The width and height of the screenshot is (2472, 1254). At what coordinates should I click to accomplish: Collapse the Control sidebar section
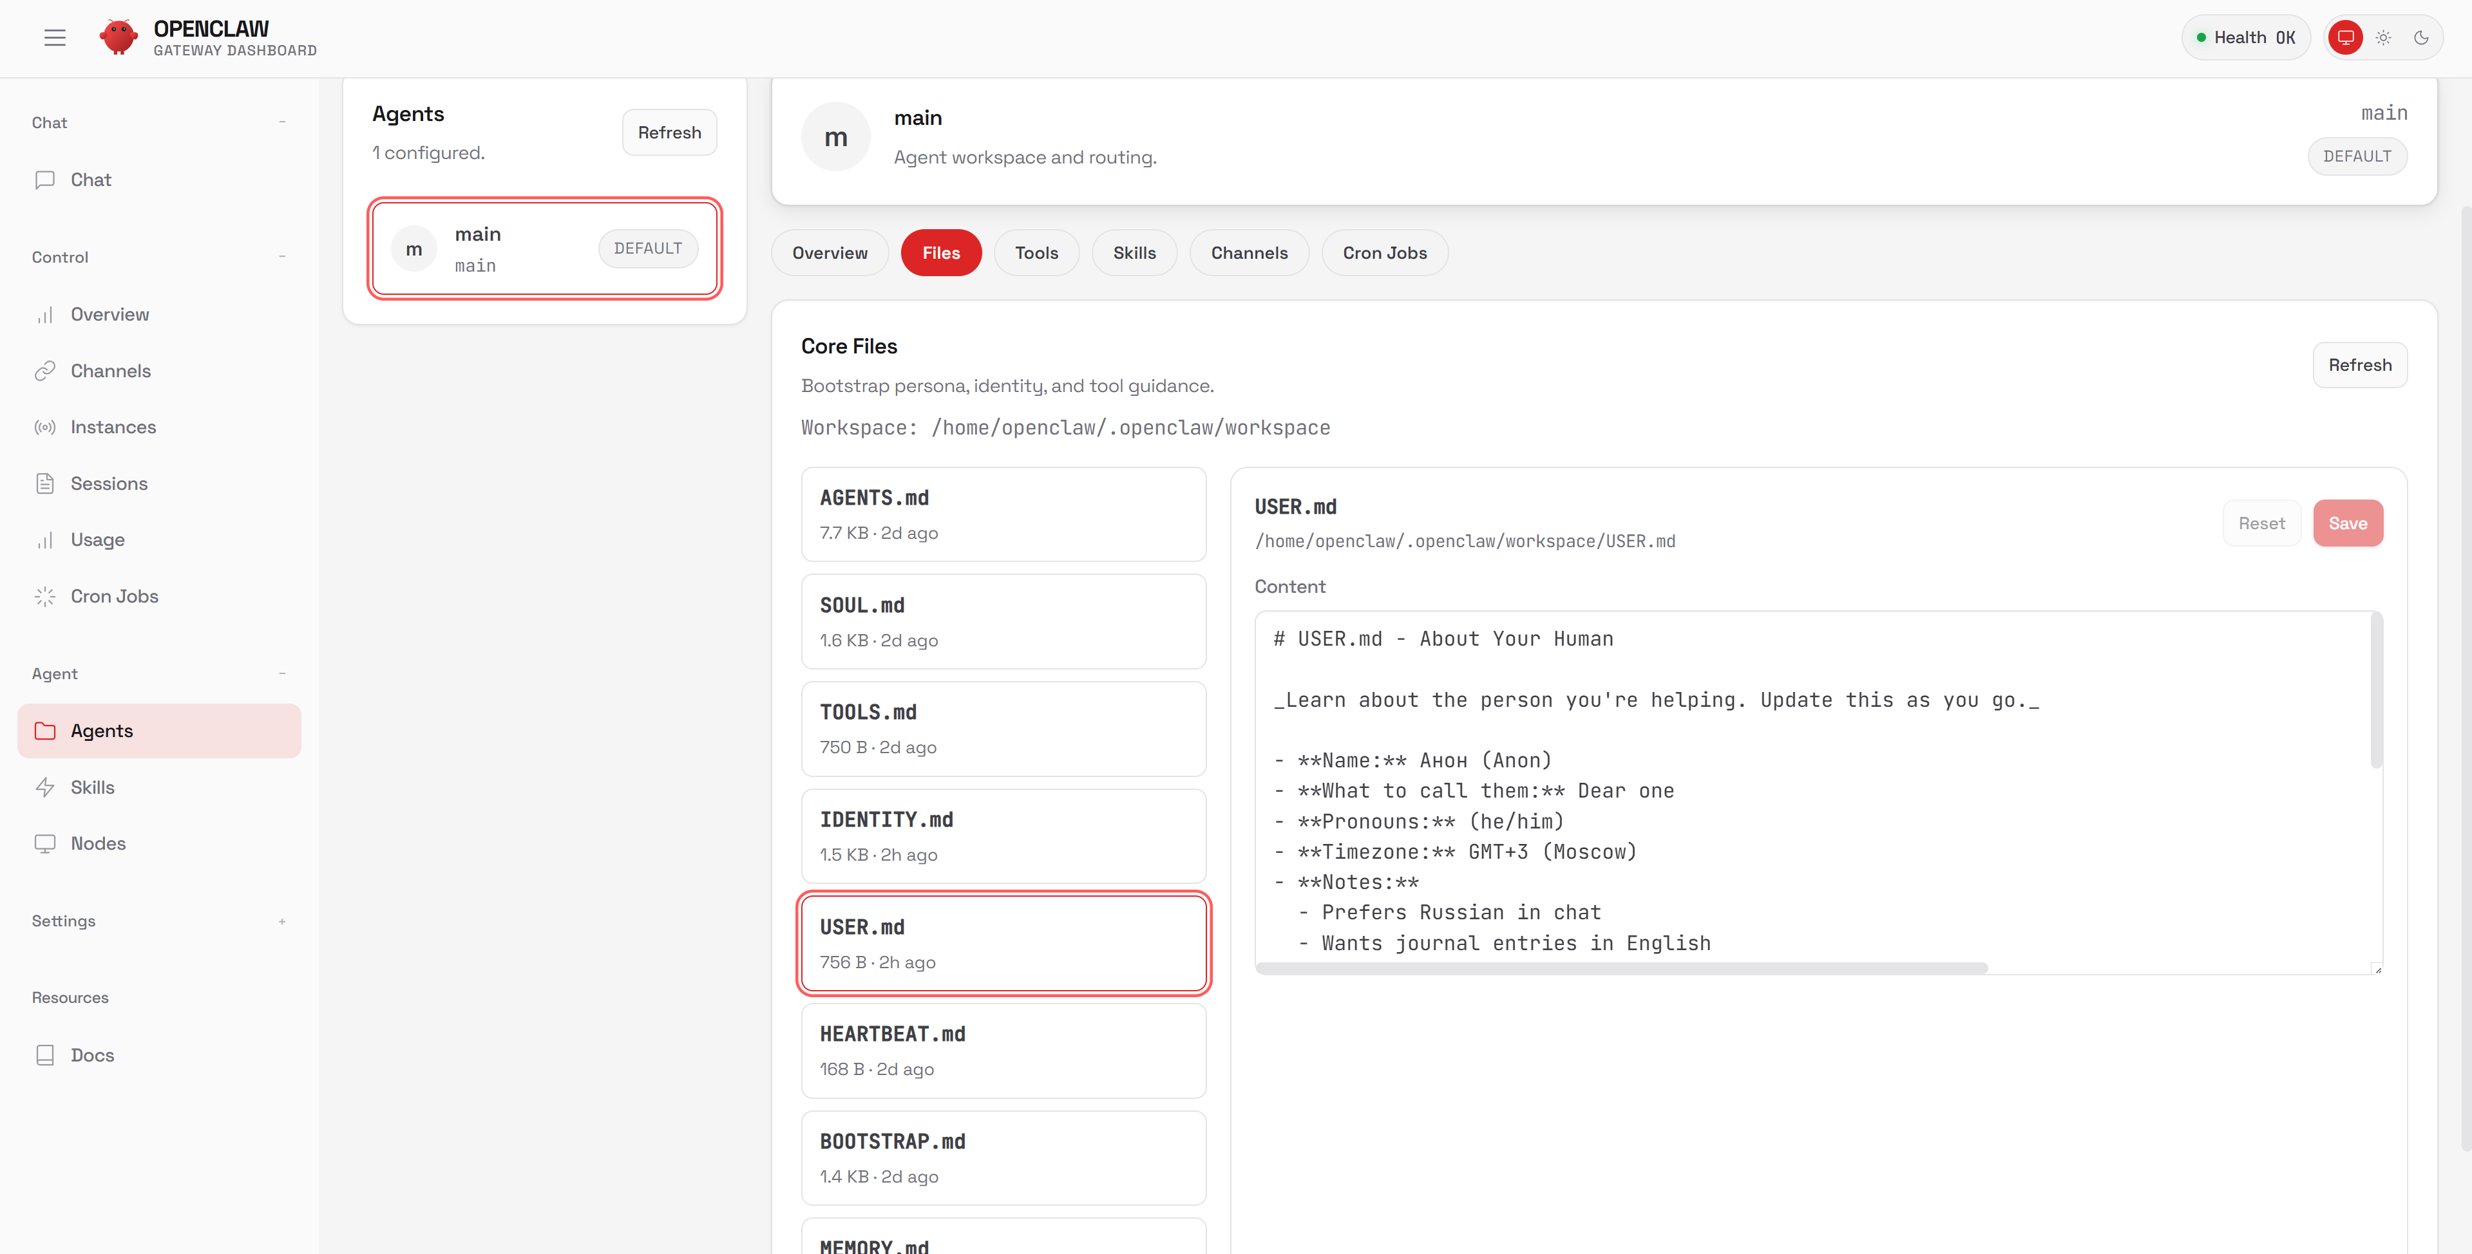pos(282,257)
